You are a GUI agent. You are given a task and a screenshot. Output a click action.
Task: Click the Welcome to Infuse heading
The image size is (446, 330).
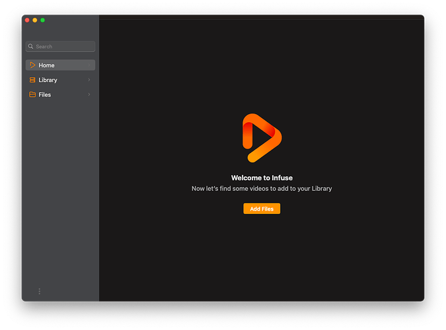(x=262, y=178)
